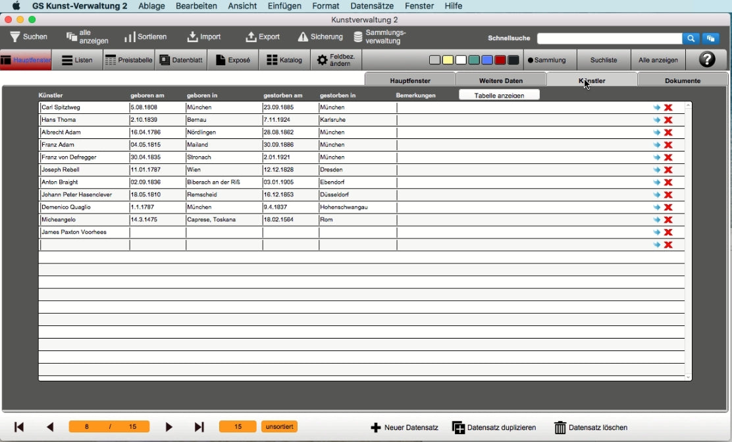This screenshot has height=442, width=732.
Task: Open the help question mark icon
Action: [707, 60]
